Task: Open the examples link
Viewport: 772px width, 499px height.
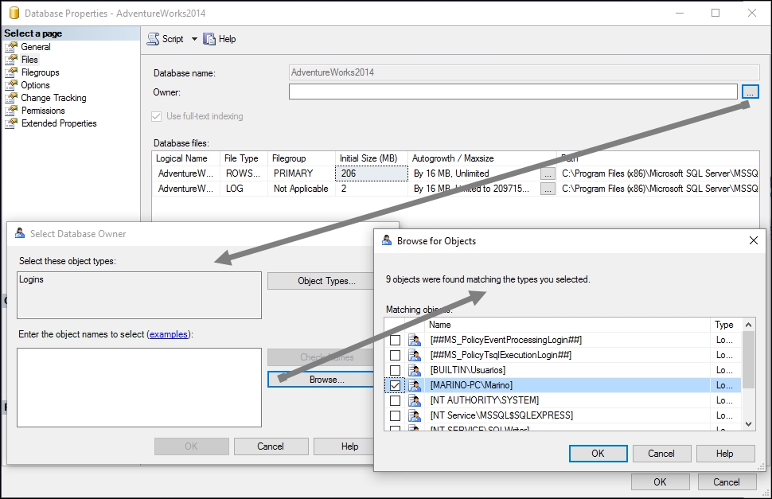Action: [x=169, y=334]
